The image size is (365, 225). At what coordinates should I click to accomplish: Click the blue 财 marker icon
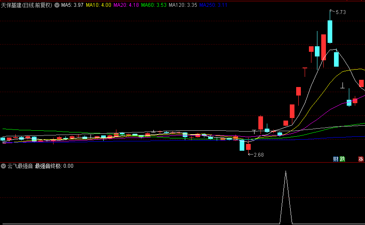click(336, 159)
